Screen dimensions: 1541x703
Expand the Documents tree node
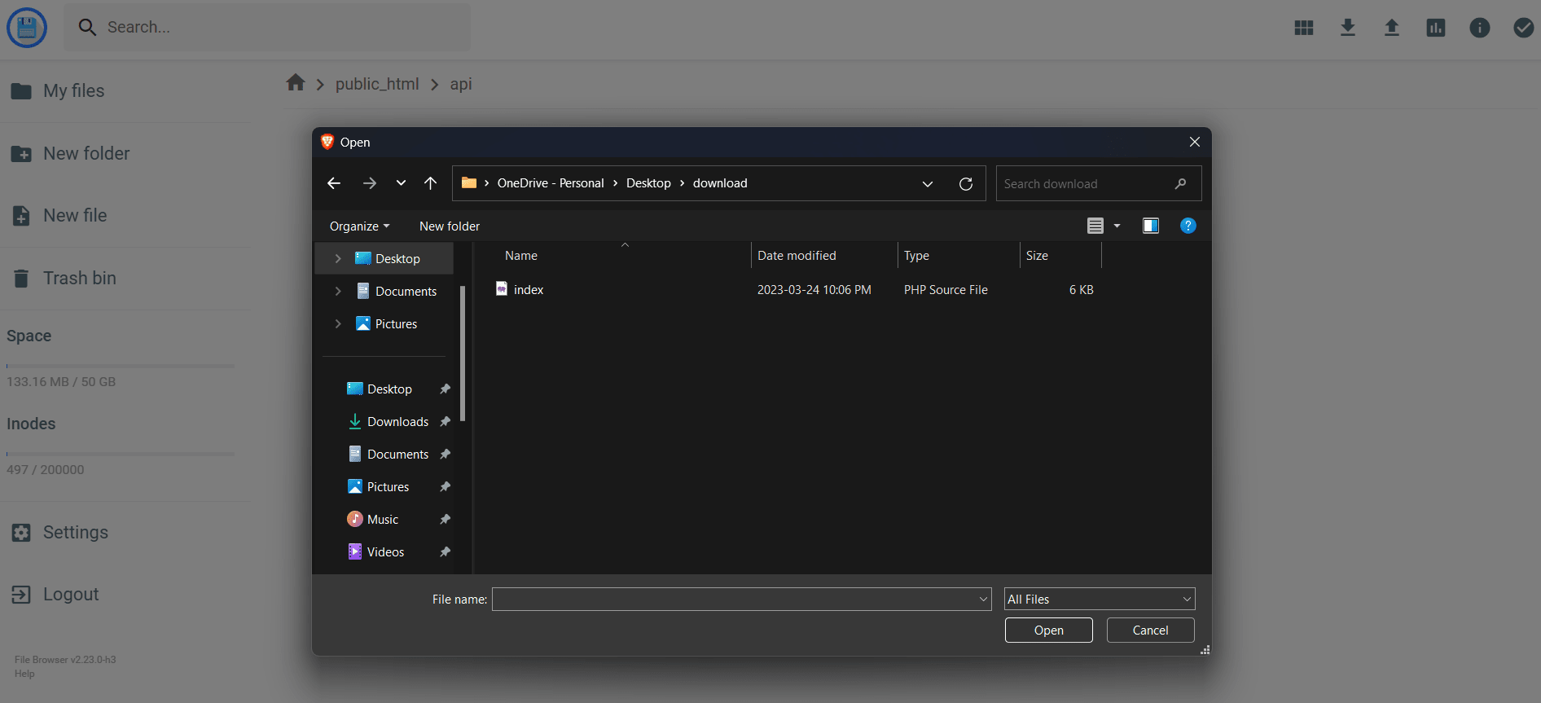(x=338, y=291)
